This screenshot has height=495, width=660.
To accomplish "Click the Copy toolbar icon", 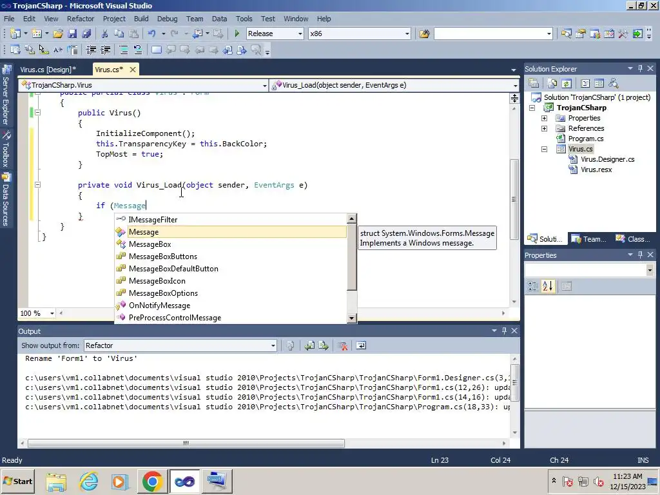I will pos(119,34).
